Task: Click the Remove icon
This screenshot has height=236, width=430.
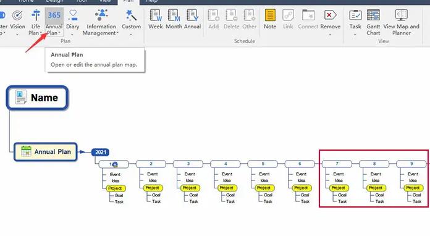Action: pos(330,15)
